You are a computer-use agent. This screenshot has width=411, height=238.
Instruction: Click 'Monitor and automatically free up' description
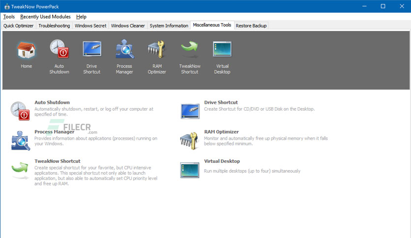[x=266, y=141]
